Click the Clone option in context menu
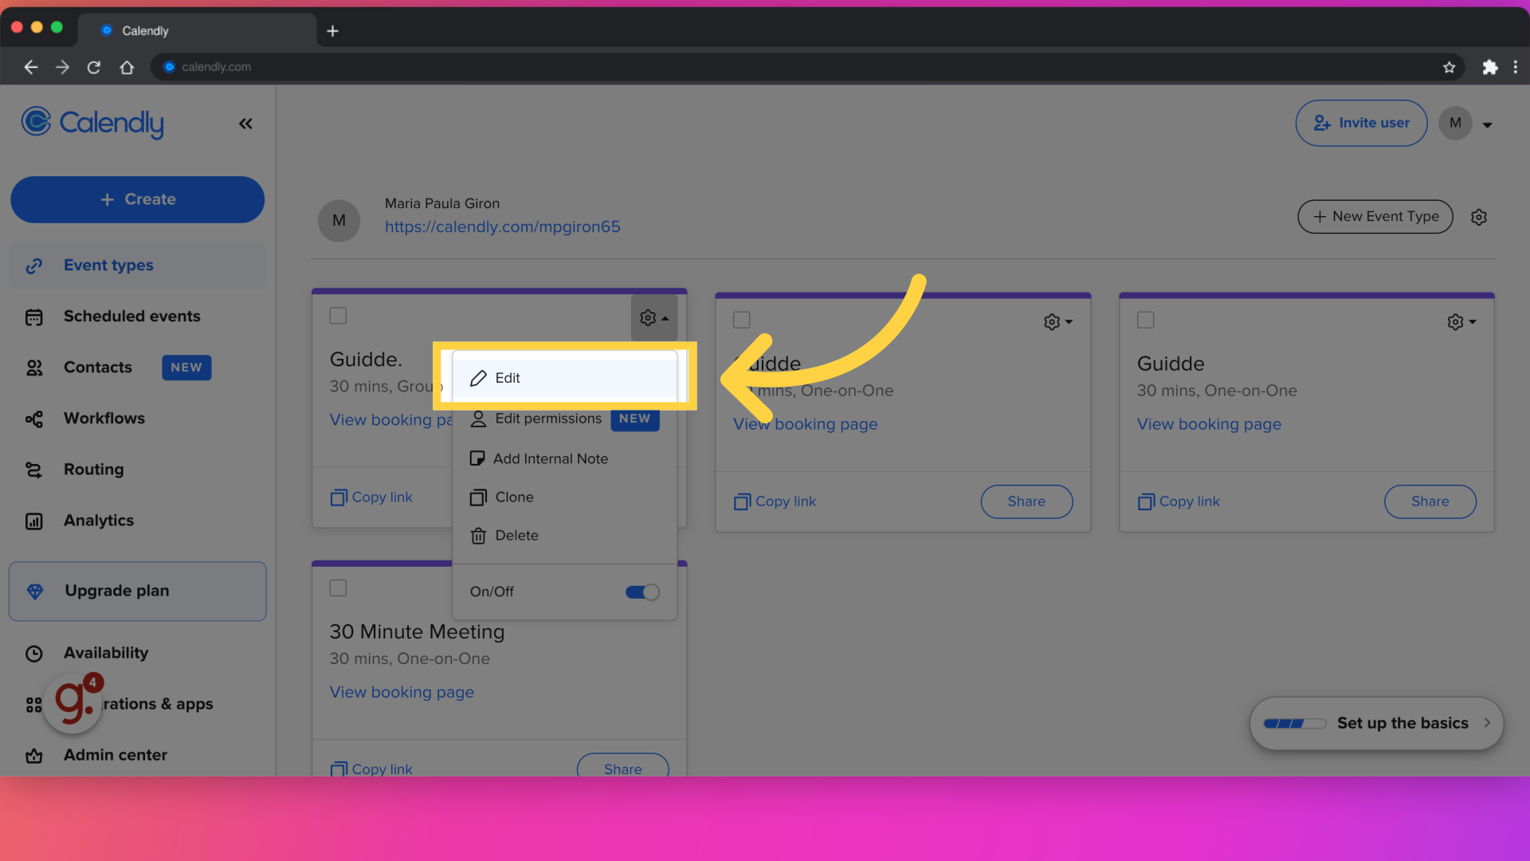This screenshot has height=861, width=1530. [514, 496]
